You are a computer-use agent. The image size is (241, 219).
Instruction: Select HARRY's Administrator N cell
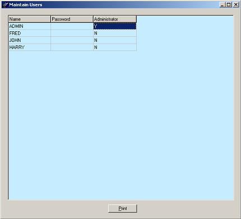pyautogui.click(x=115, y=47)
